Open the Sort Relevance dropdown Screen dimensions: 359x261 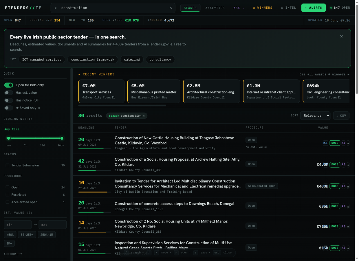[315, 115]
